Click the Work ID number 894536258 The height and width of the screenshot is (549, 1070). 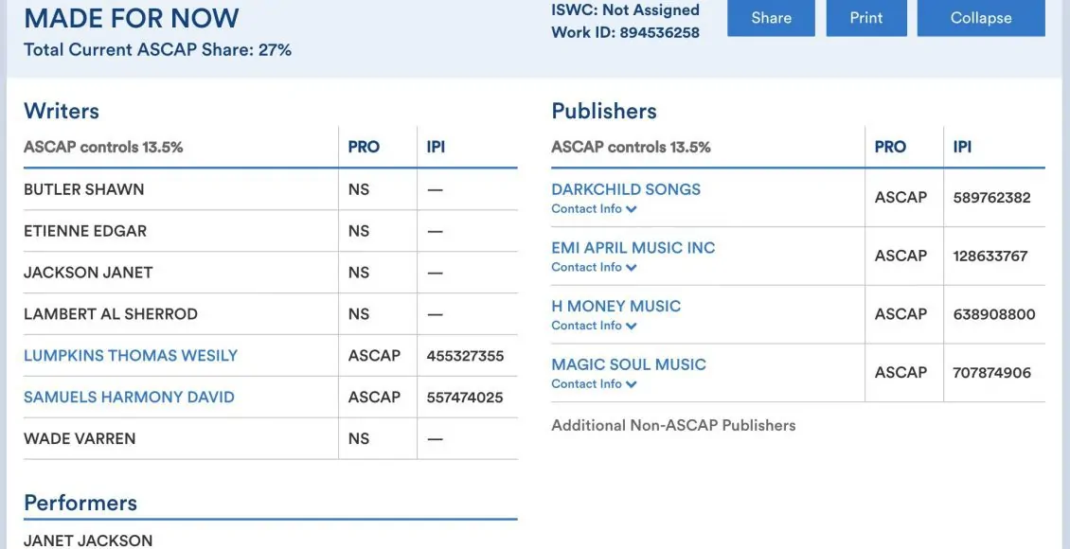(659, 32)
